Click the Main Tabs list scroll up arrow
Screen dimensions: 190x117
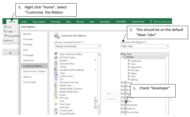tap(167, 54)
